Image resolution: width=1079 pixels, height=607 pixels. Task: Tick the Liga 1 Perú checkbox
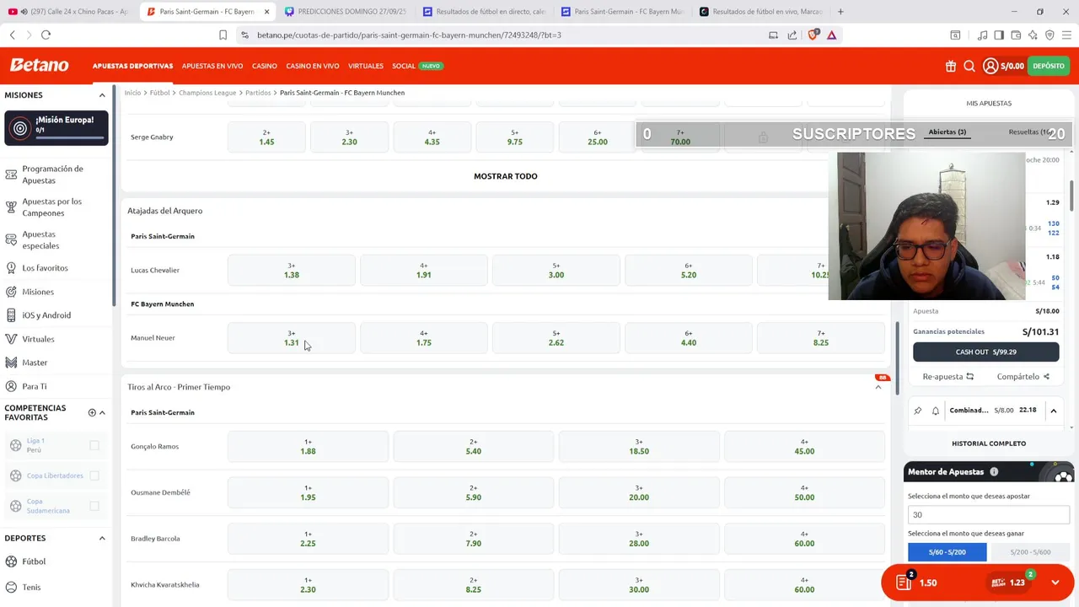(94, 445)
